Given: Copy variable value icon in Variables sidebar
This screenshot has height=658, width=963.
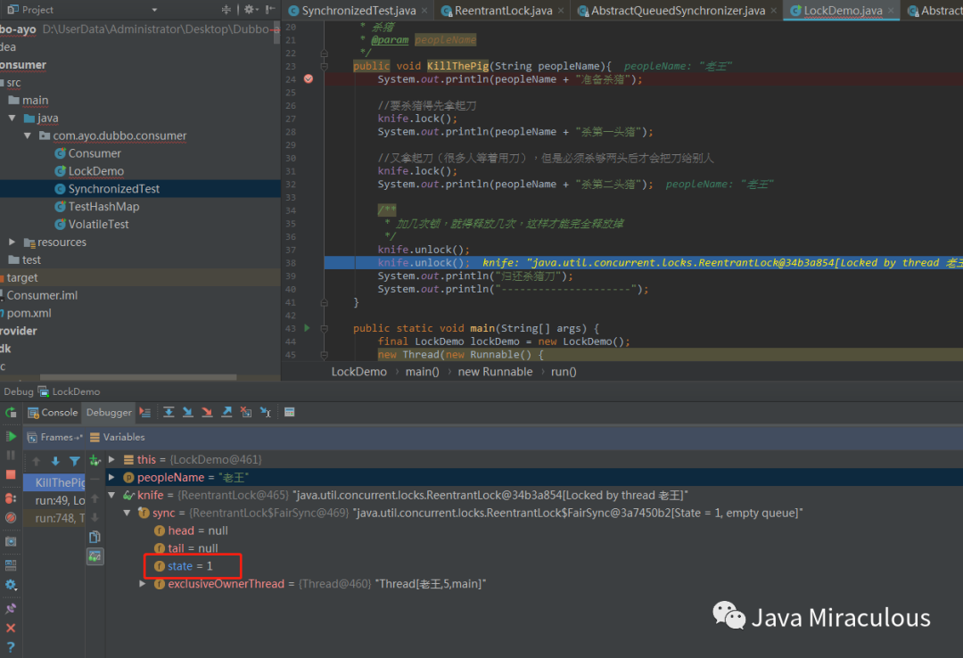Looking at the screenshot, I should (95, 537).
